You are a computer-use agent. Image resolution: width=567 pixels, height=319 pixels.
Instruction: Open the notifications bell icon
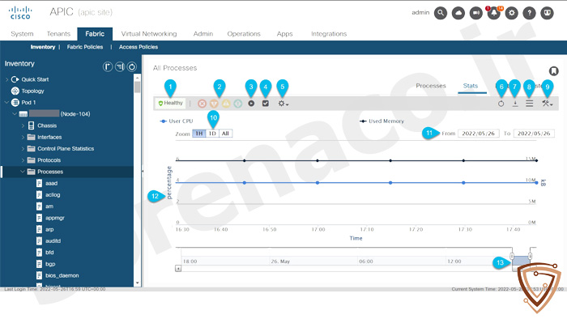pos(493,14)
